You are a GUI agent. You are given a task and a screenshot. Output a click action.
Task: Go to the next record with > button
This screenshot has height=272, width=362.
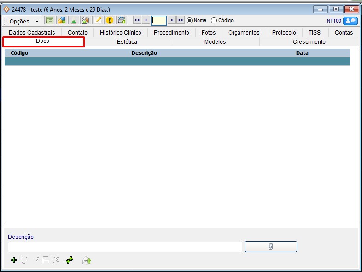tap(171, 20)
